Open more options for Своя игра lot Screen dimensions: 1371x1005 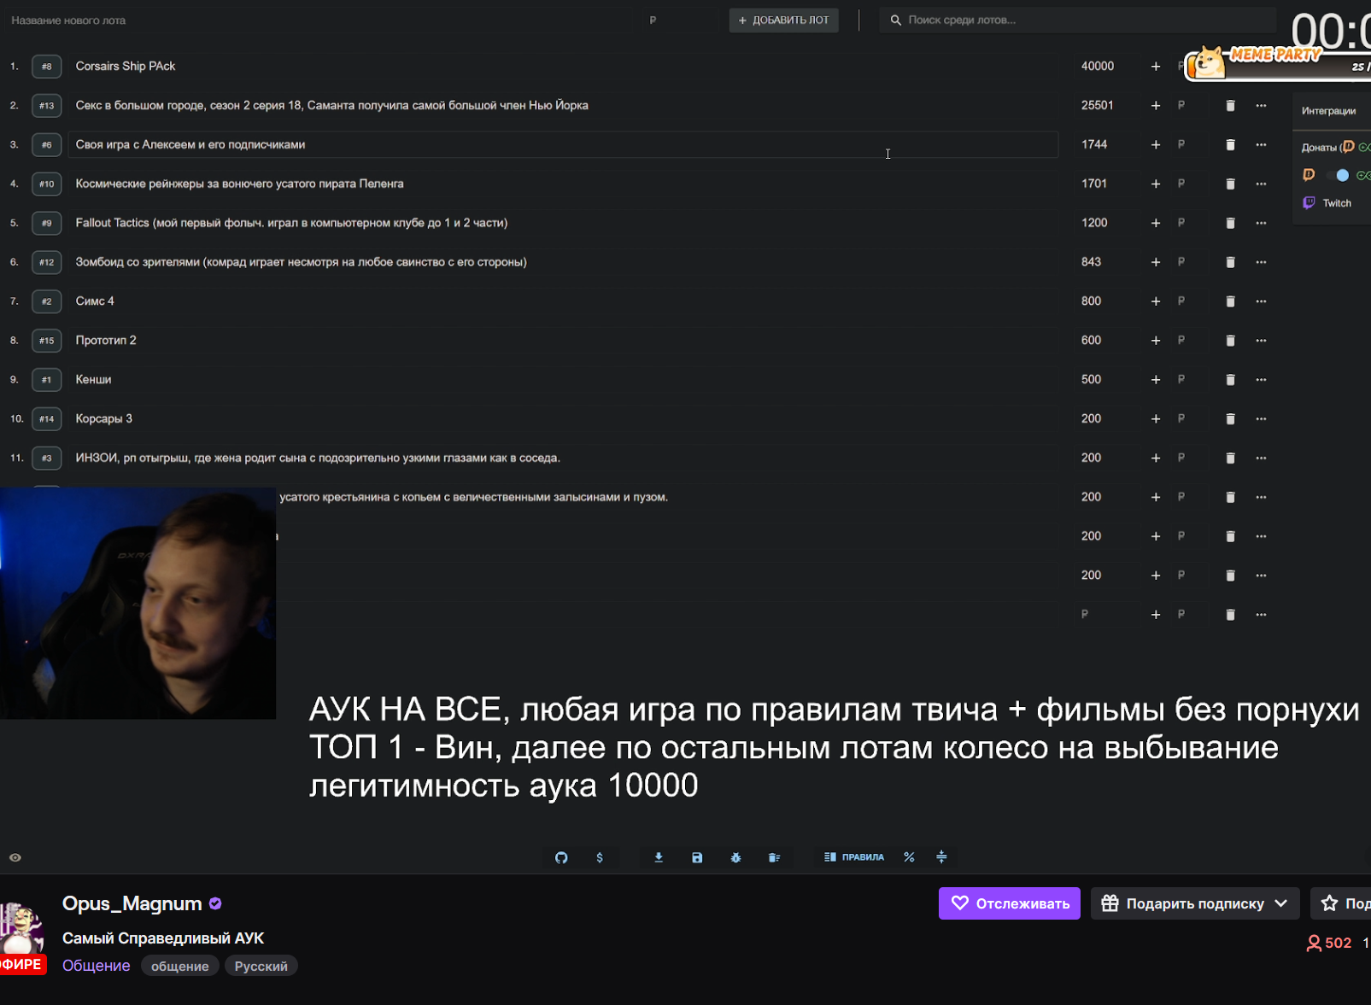pyautogui.click(x=1261, y=145)
